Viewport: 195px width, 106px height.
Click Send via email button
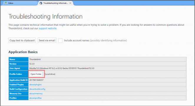click(47, 40)
